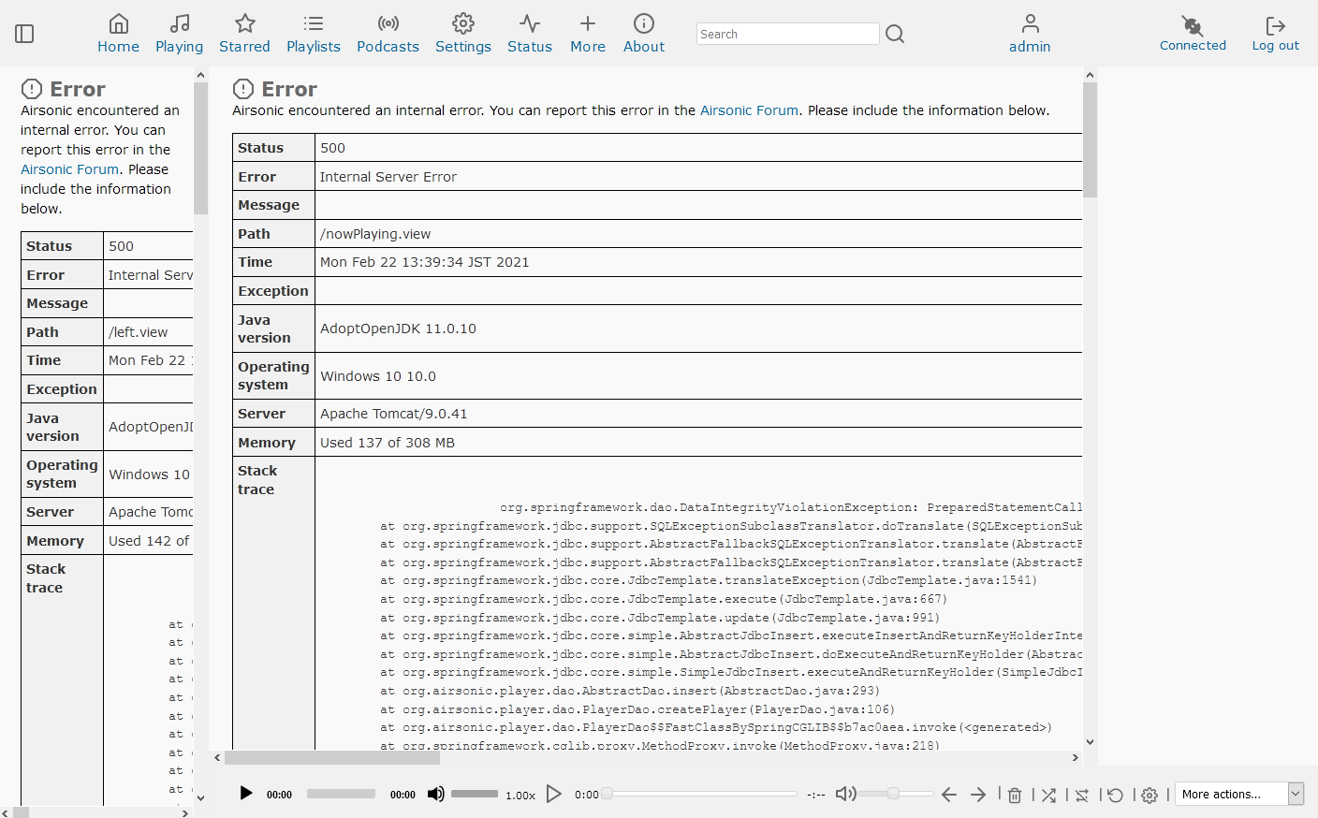Open the Podcasts section
Viewport: 1318px width, 818px height.
point(388,34)
